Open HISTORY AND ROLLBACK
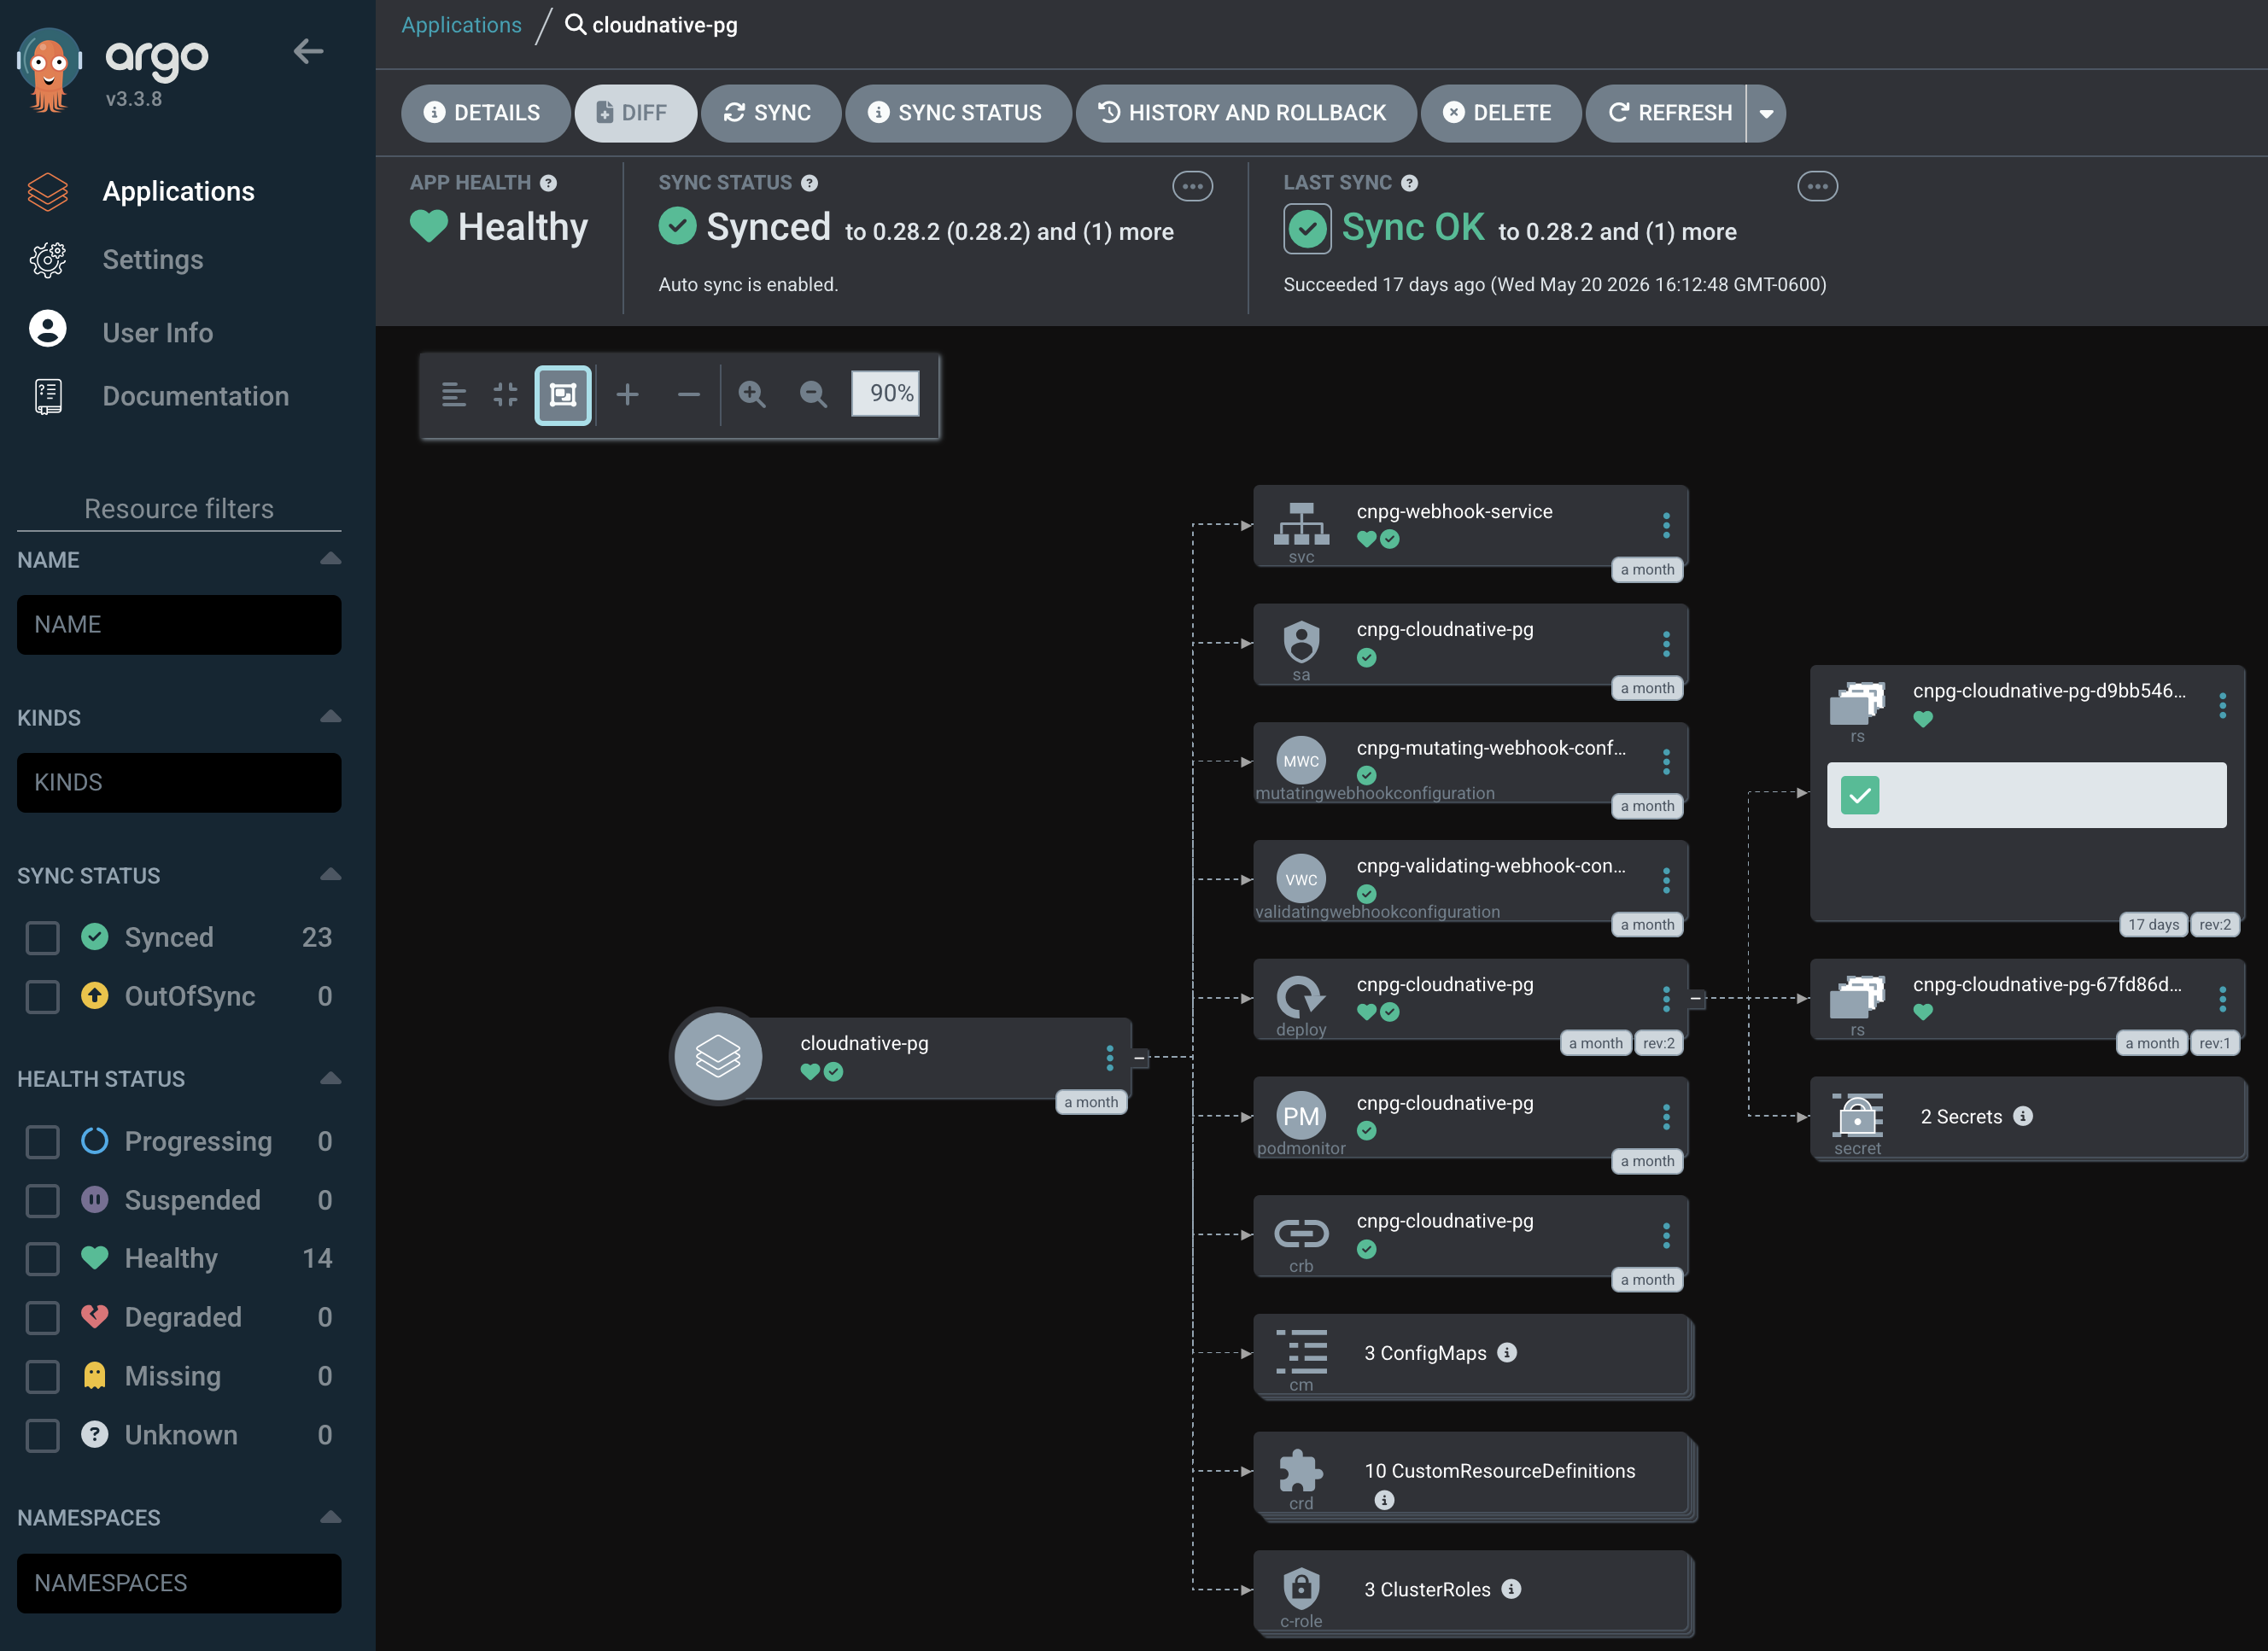 (x=1245, y=113)
